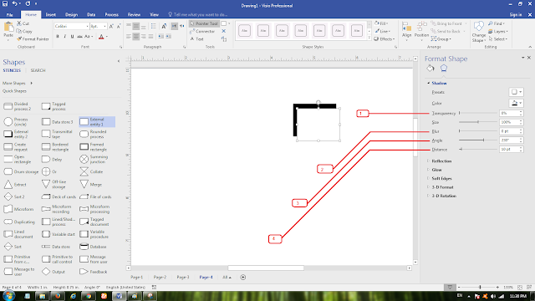
Task: Toggle Italic text formatting
Action: coord(65,37)
